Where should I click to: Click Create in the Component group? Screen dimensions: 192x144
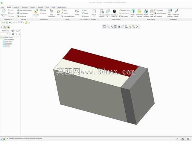(x=43, y=10)
